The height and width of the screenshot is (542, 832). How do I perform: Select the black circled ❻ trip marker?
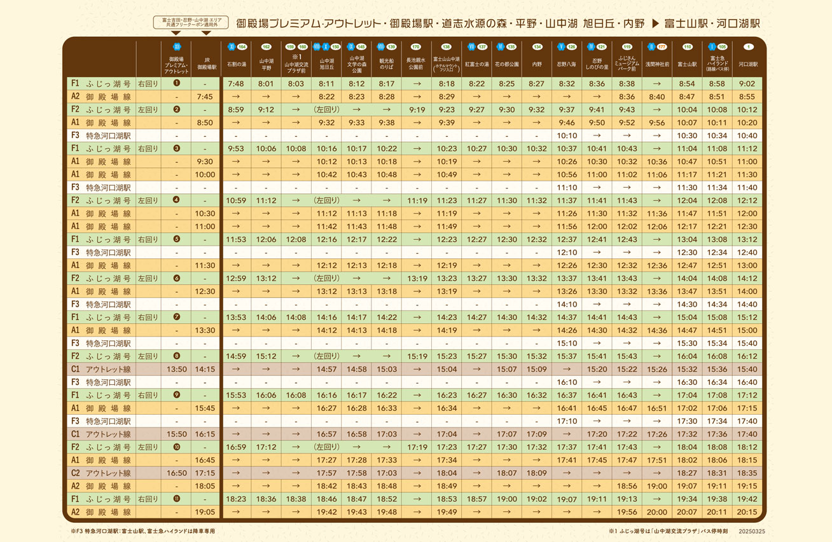[176, 278]
